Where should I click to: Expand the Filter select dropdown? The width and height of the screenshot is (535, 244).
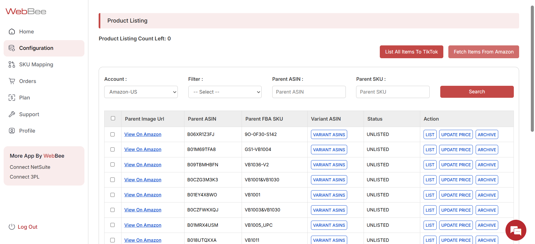tap(225, 92)
